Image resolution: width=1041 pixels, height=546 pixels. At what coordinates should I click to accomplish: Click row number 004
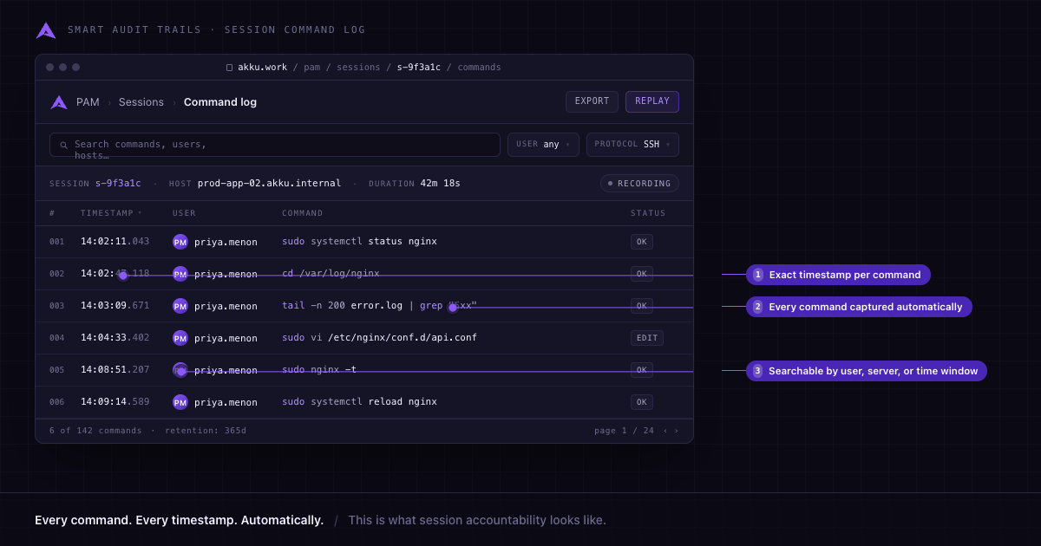point(57,338)
